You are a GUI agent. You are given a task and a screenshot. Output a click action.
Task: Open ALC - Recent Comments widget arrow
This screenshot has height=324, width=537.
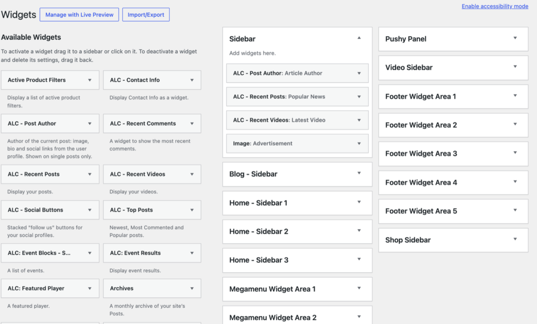tap(192, 124)
